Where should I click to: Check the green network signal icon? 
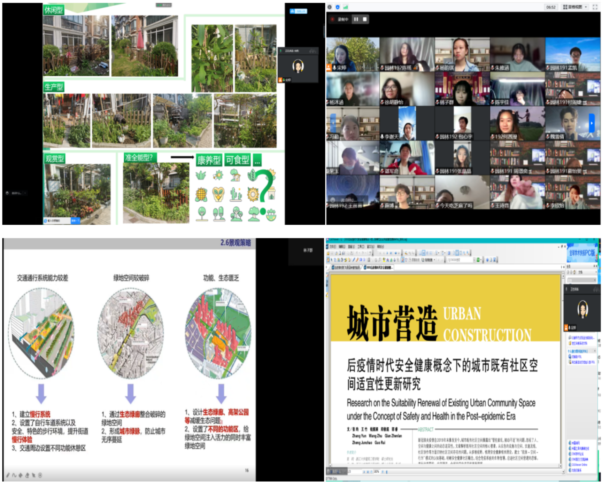coord(346,7)
